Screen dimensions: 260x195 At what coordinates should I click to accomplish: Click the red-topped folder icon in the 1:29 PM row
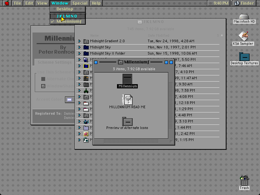(x=86, y=109)
